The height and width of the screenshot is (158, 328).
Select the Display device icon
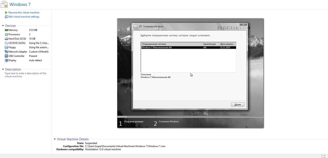6,60
